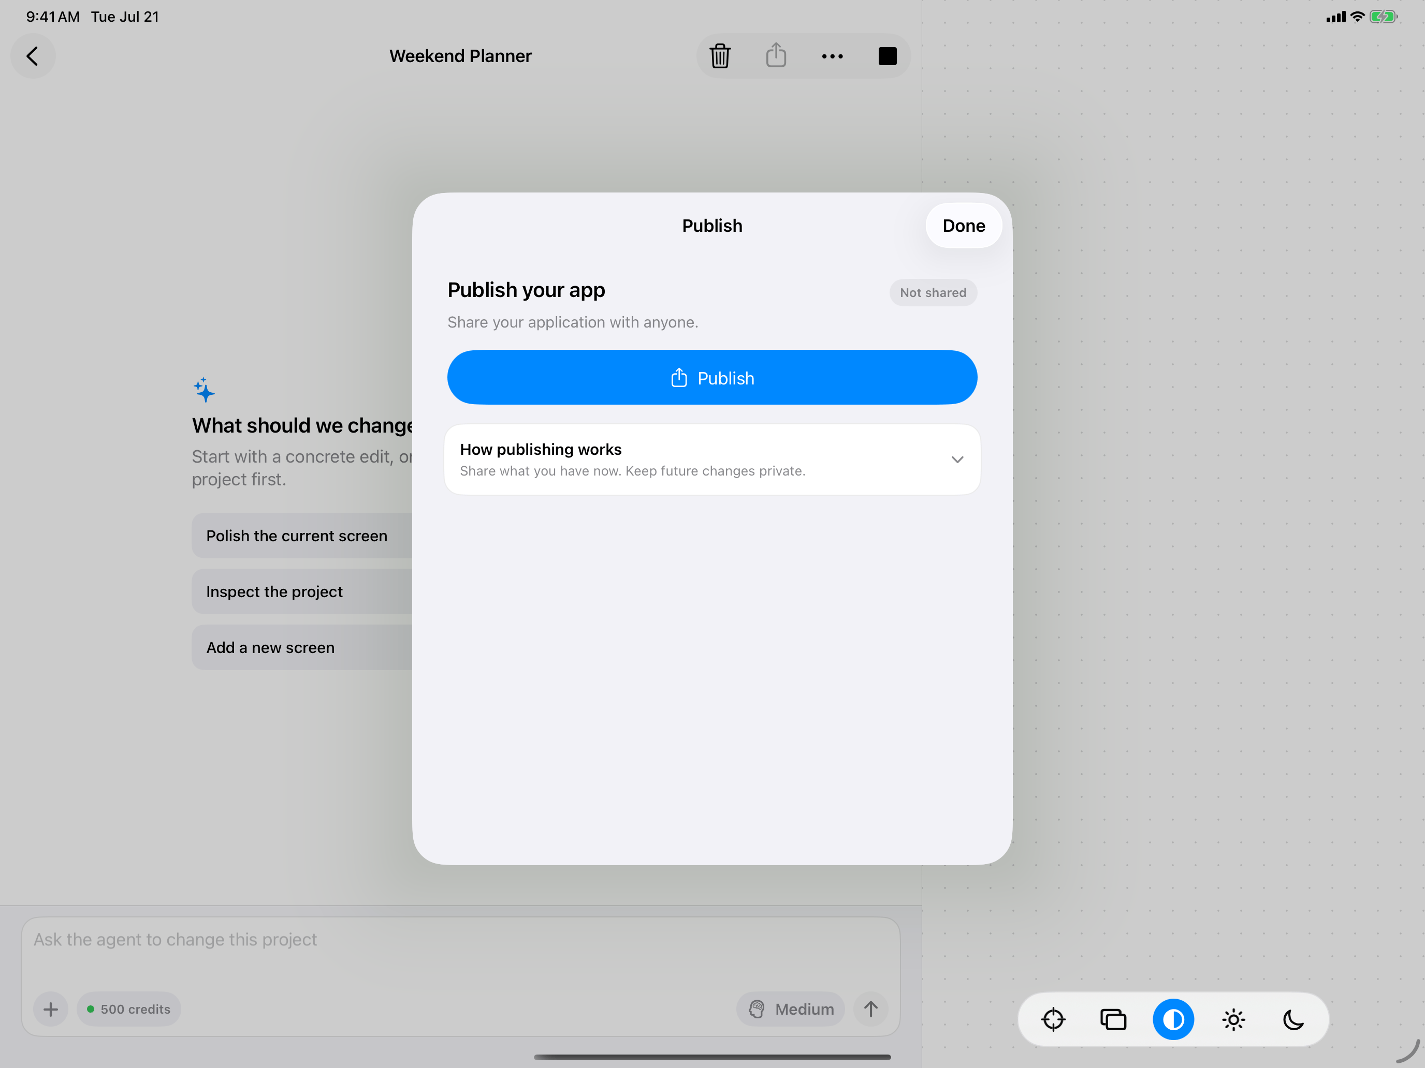Click the Tue Jul 21 date

(125, 17)
